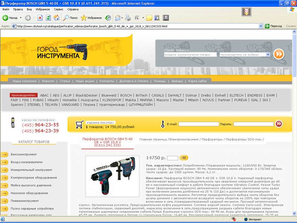Select Makita manufacturer link
This screenshot has width=297, height=223.
pyautogui.click(x=131, y=100)
